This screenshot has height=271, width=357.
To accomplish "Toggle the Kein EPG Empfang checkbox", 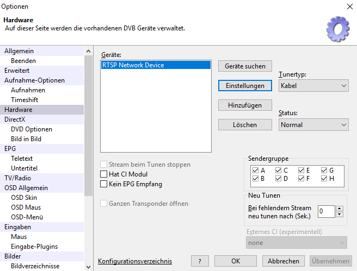I will 104,184.
